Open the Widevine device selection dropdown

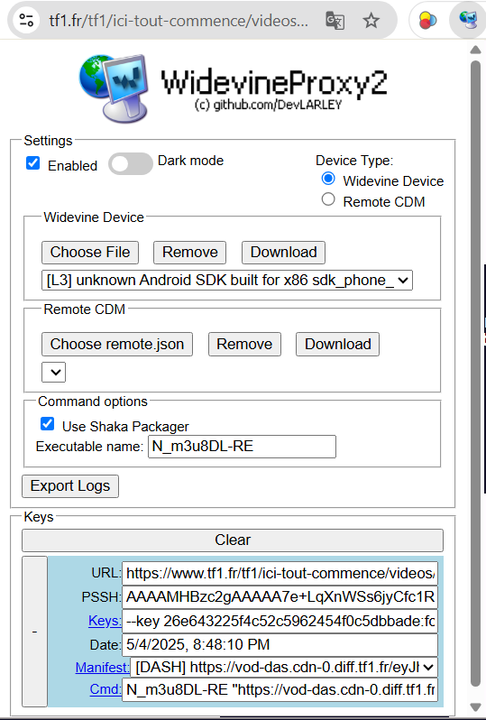227,280
